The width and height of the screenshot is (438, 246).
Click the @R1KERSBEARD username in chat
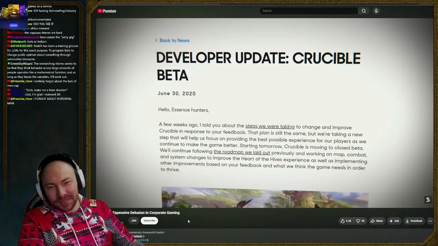[x=22, y=46]
